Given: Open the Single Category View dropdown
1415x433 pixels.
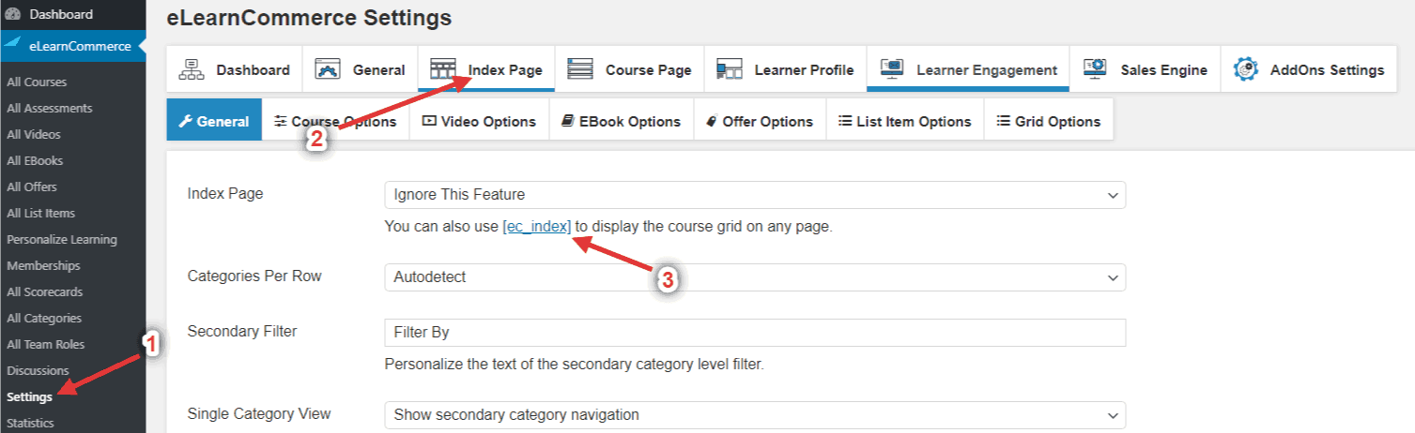Looking at the screenshot, I should point(755,414).
